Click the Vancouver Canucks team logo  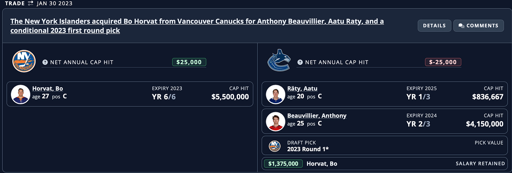pos(279,60)
